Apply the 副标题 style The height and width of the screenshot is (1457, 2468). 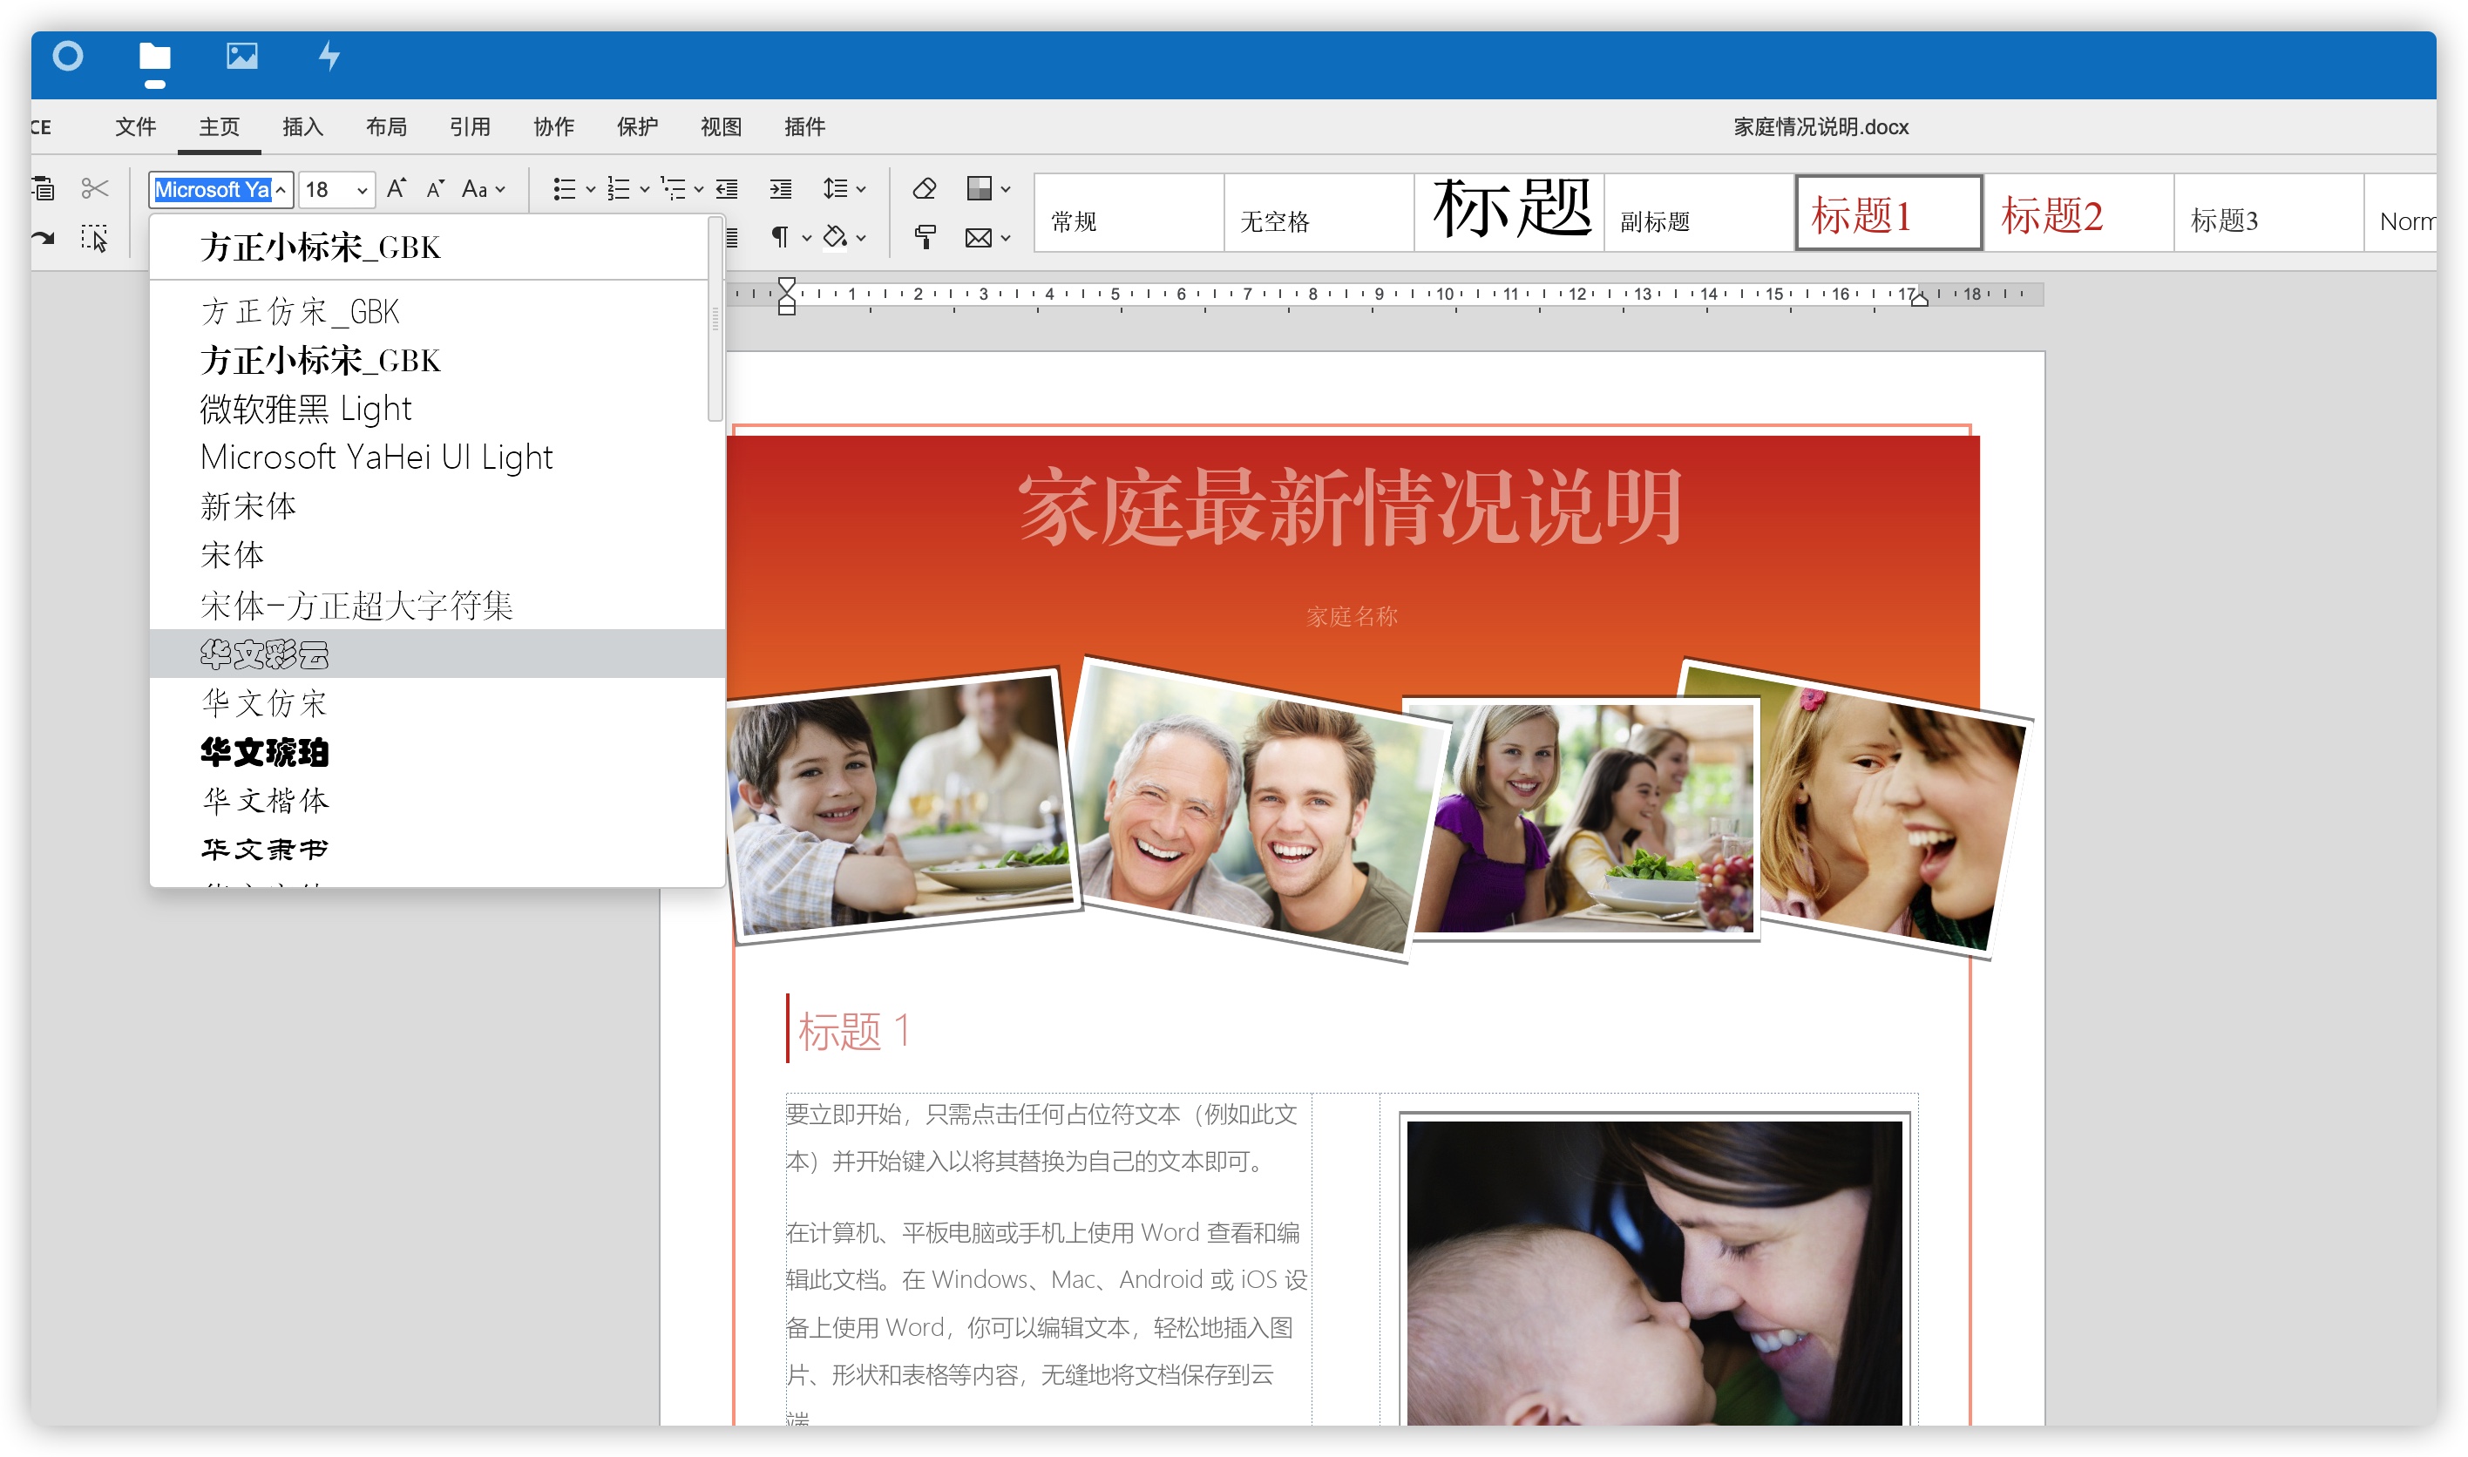click(1699, 213)
